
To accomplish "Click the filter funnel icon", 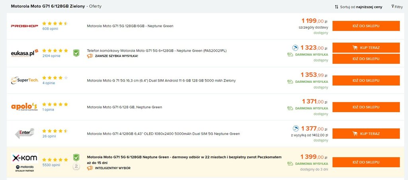I will coord(392,6).
